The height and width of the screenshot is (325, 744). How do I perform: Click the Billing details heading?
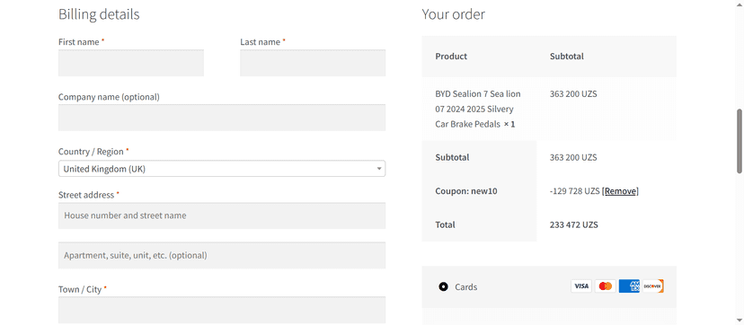(99, 14)
